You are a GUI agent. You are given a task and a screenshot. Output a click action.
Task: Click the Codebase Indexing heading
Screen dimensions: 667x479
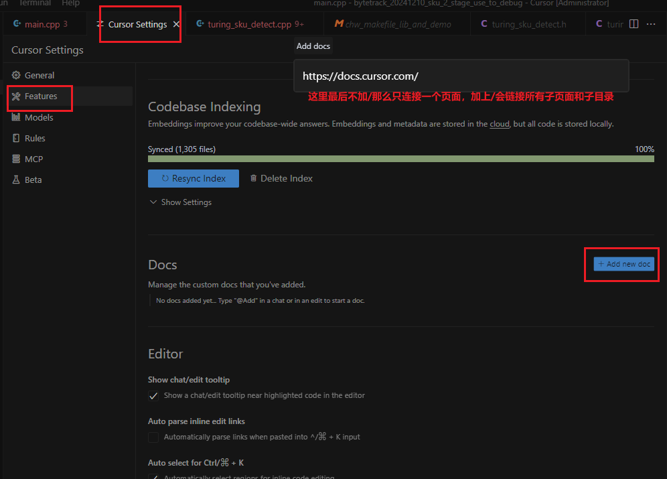click(204, 107)
